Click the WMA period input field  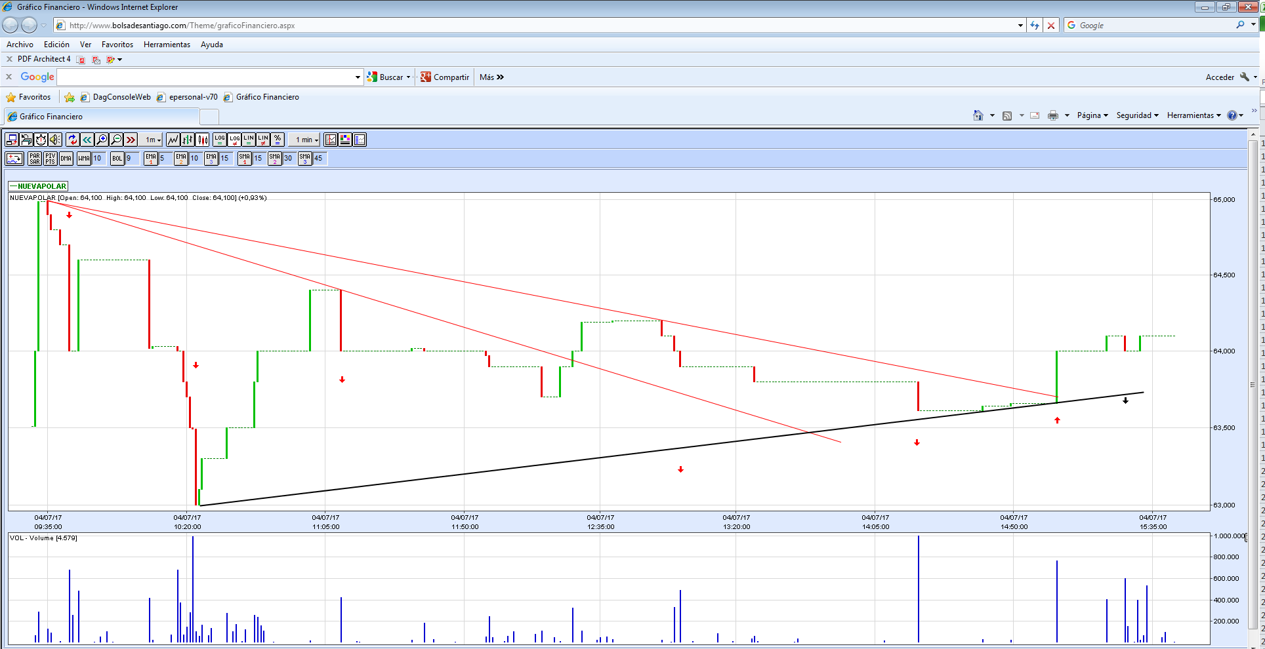coord(98,159)
